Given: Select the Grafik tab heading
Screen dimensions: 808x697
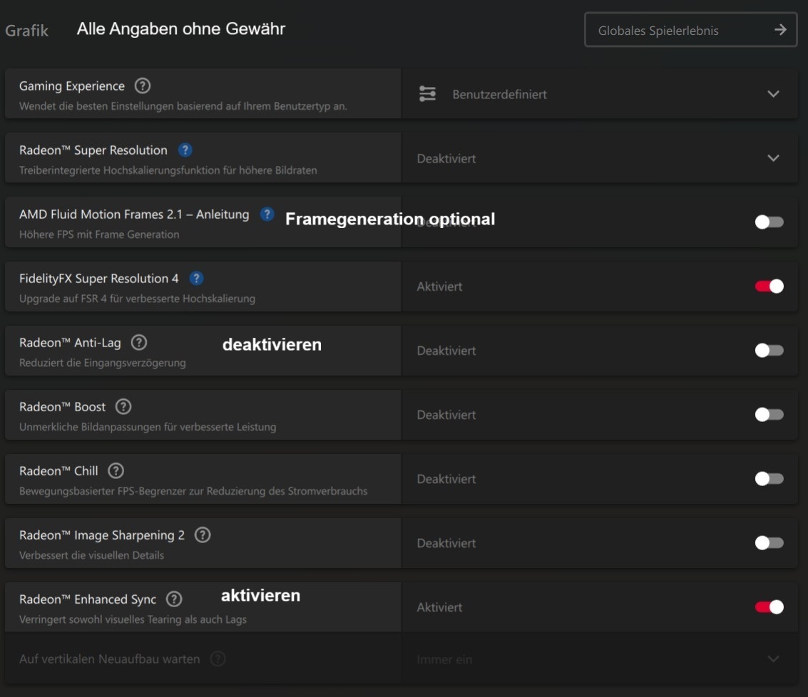Looking at the screenshot, I should pos(27,31).
